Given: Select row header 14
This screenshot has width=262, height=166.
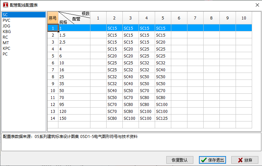Looking at the screenshot, I should [x=53, y=118].
